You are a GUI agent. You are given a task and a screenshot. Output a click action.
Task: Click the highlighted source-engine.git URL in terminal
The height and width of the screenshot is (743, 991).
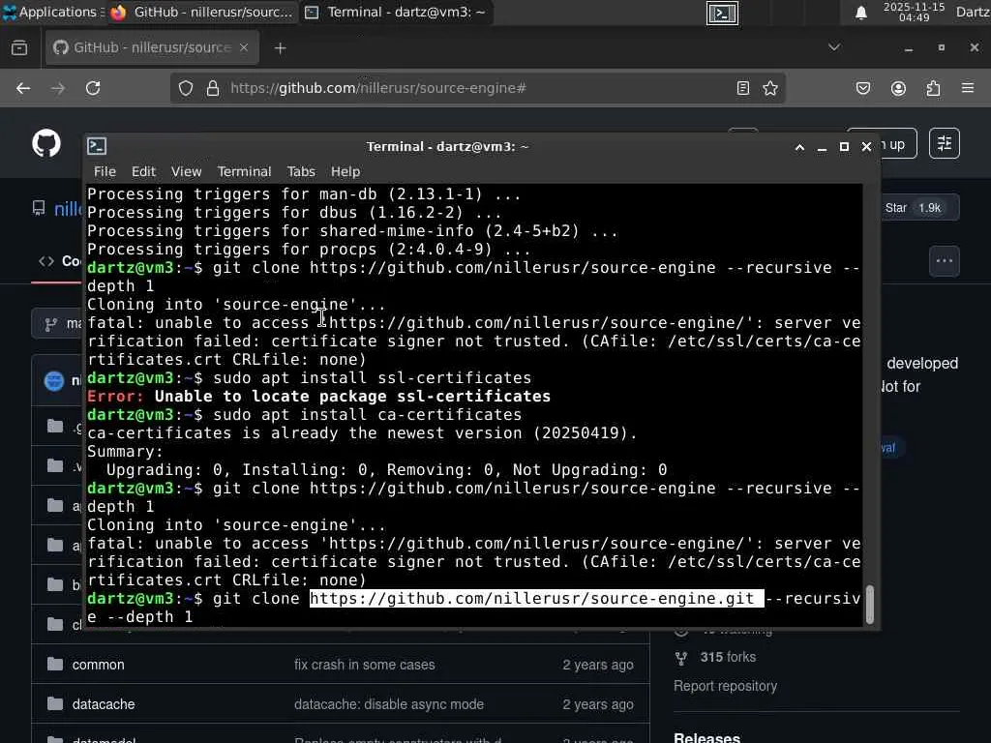coord(536,598)
